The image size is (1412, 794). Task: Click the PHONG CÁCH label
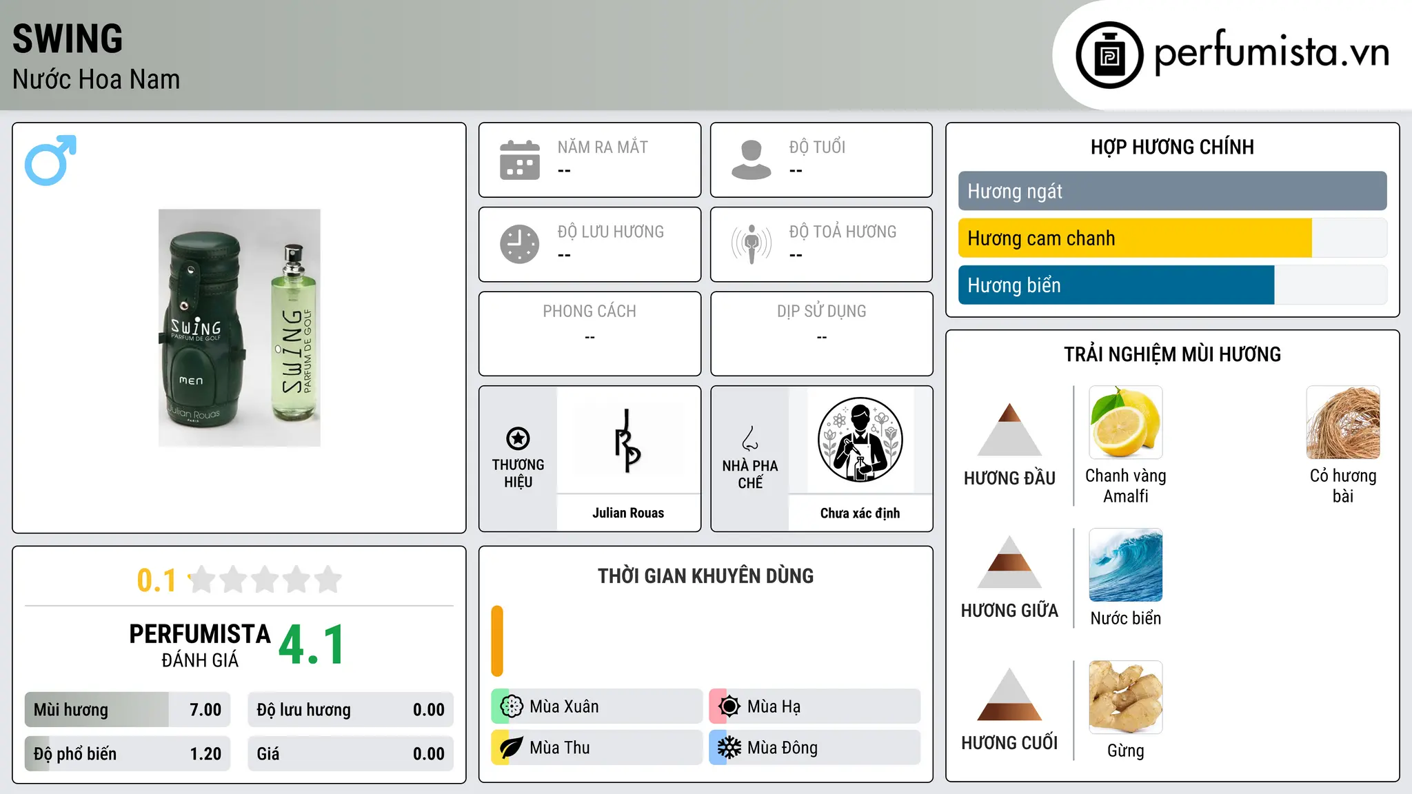(x=589, y=312)
